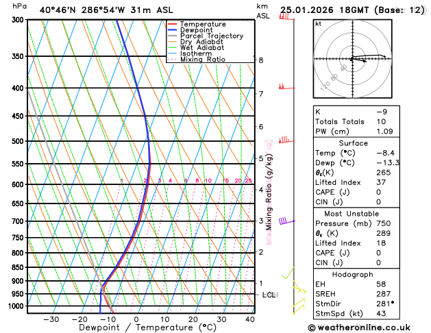Click the 300 pressure level label
Screen dimensions: 431x333
tap(19, 20)
